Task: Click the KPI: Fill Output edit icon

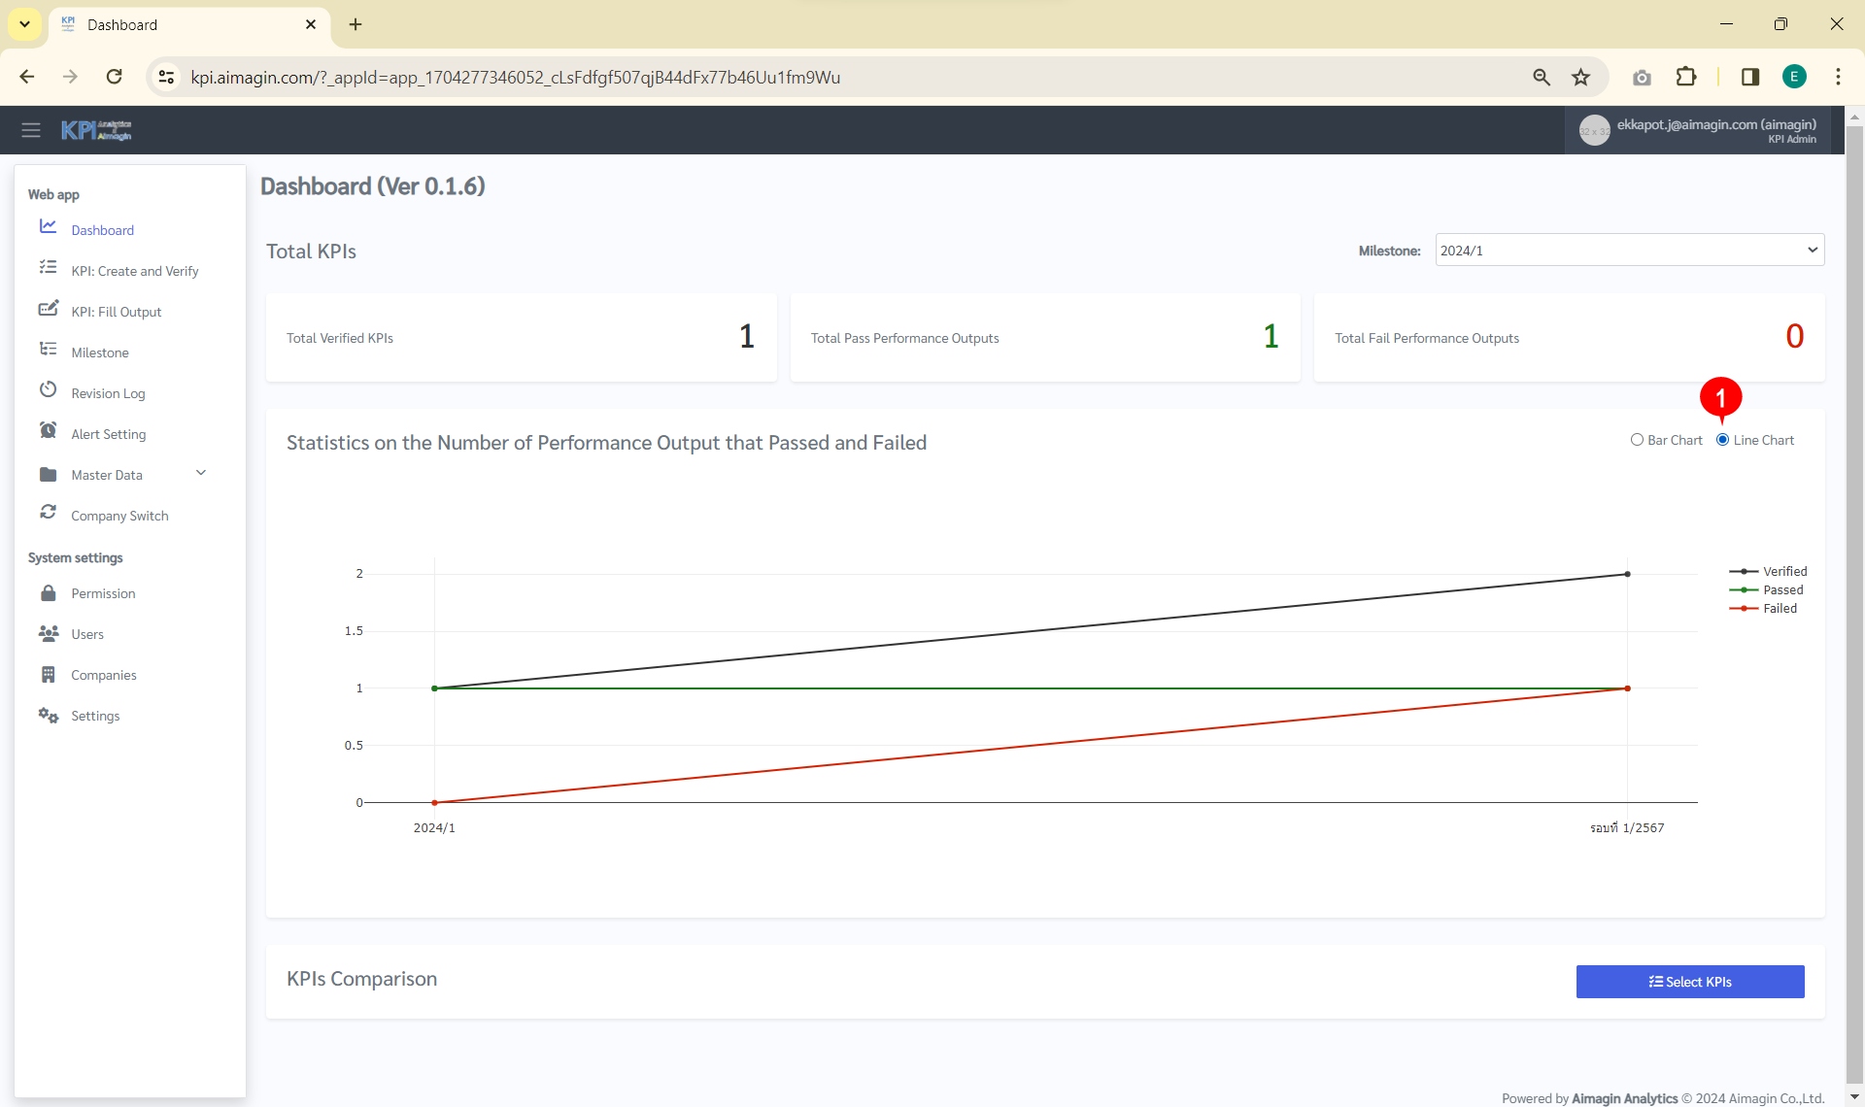Action: (x=48, y=308)
